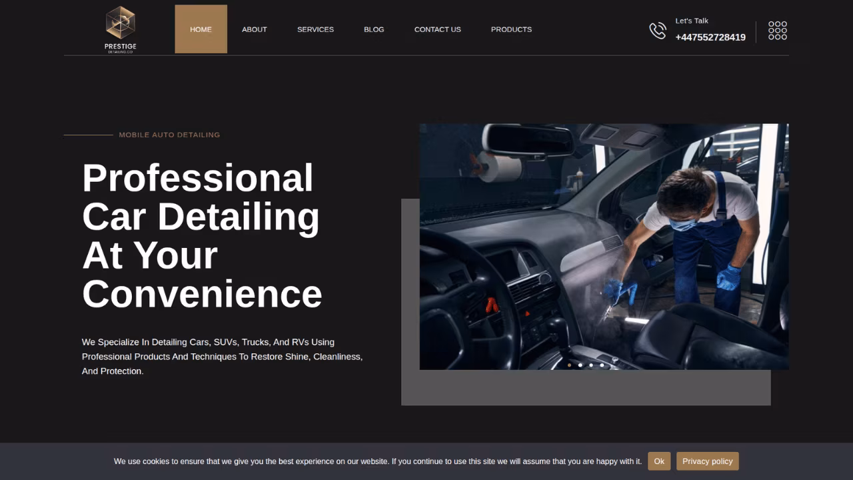Open the SERVICES menu item
The height and width of the screenshot is (480, 853).
tap(315, 29)
